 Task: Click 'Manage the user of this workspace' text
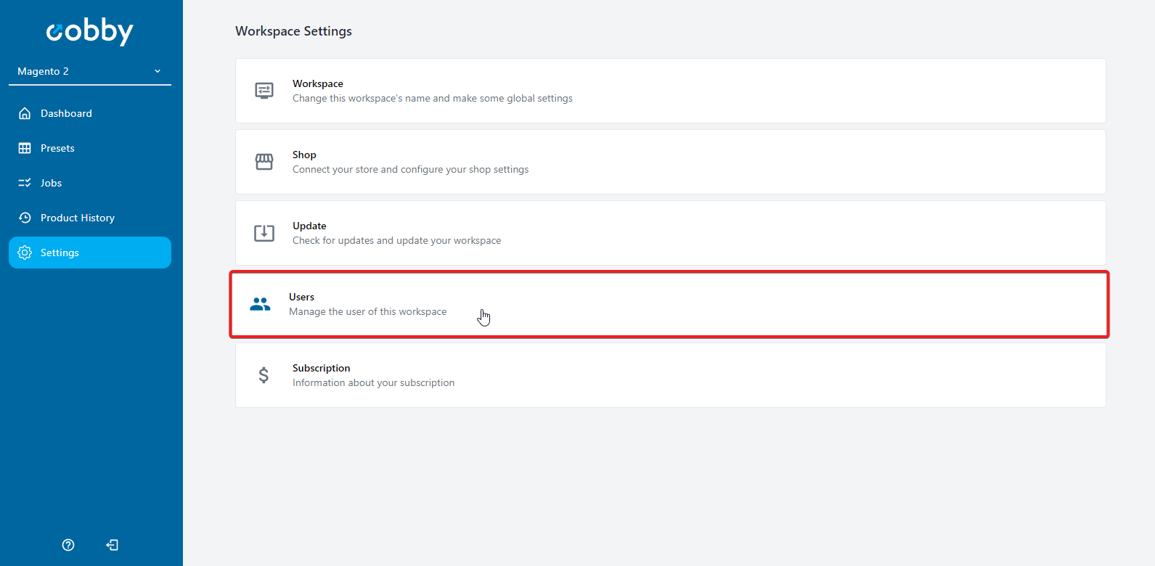tap(368, 312)
